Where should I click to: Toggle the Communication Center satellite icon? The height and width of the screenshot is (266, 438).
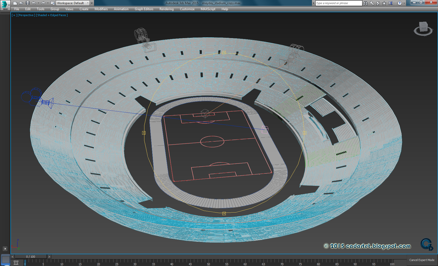pos(378,3)
